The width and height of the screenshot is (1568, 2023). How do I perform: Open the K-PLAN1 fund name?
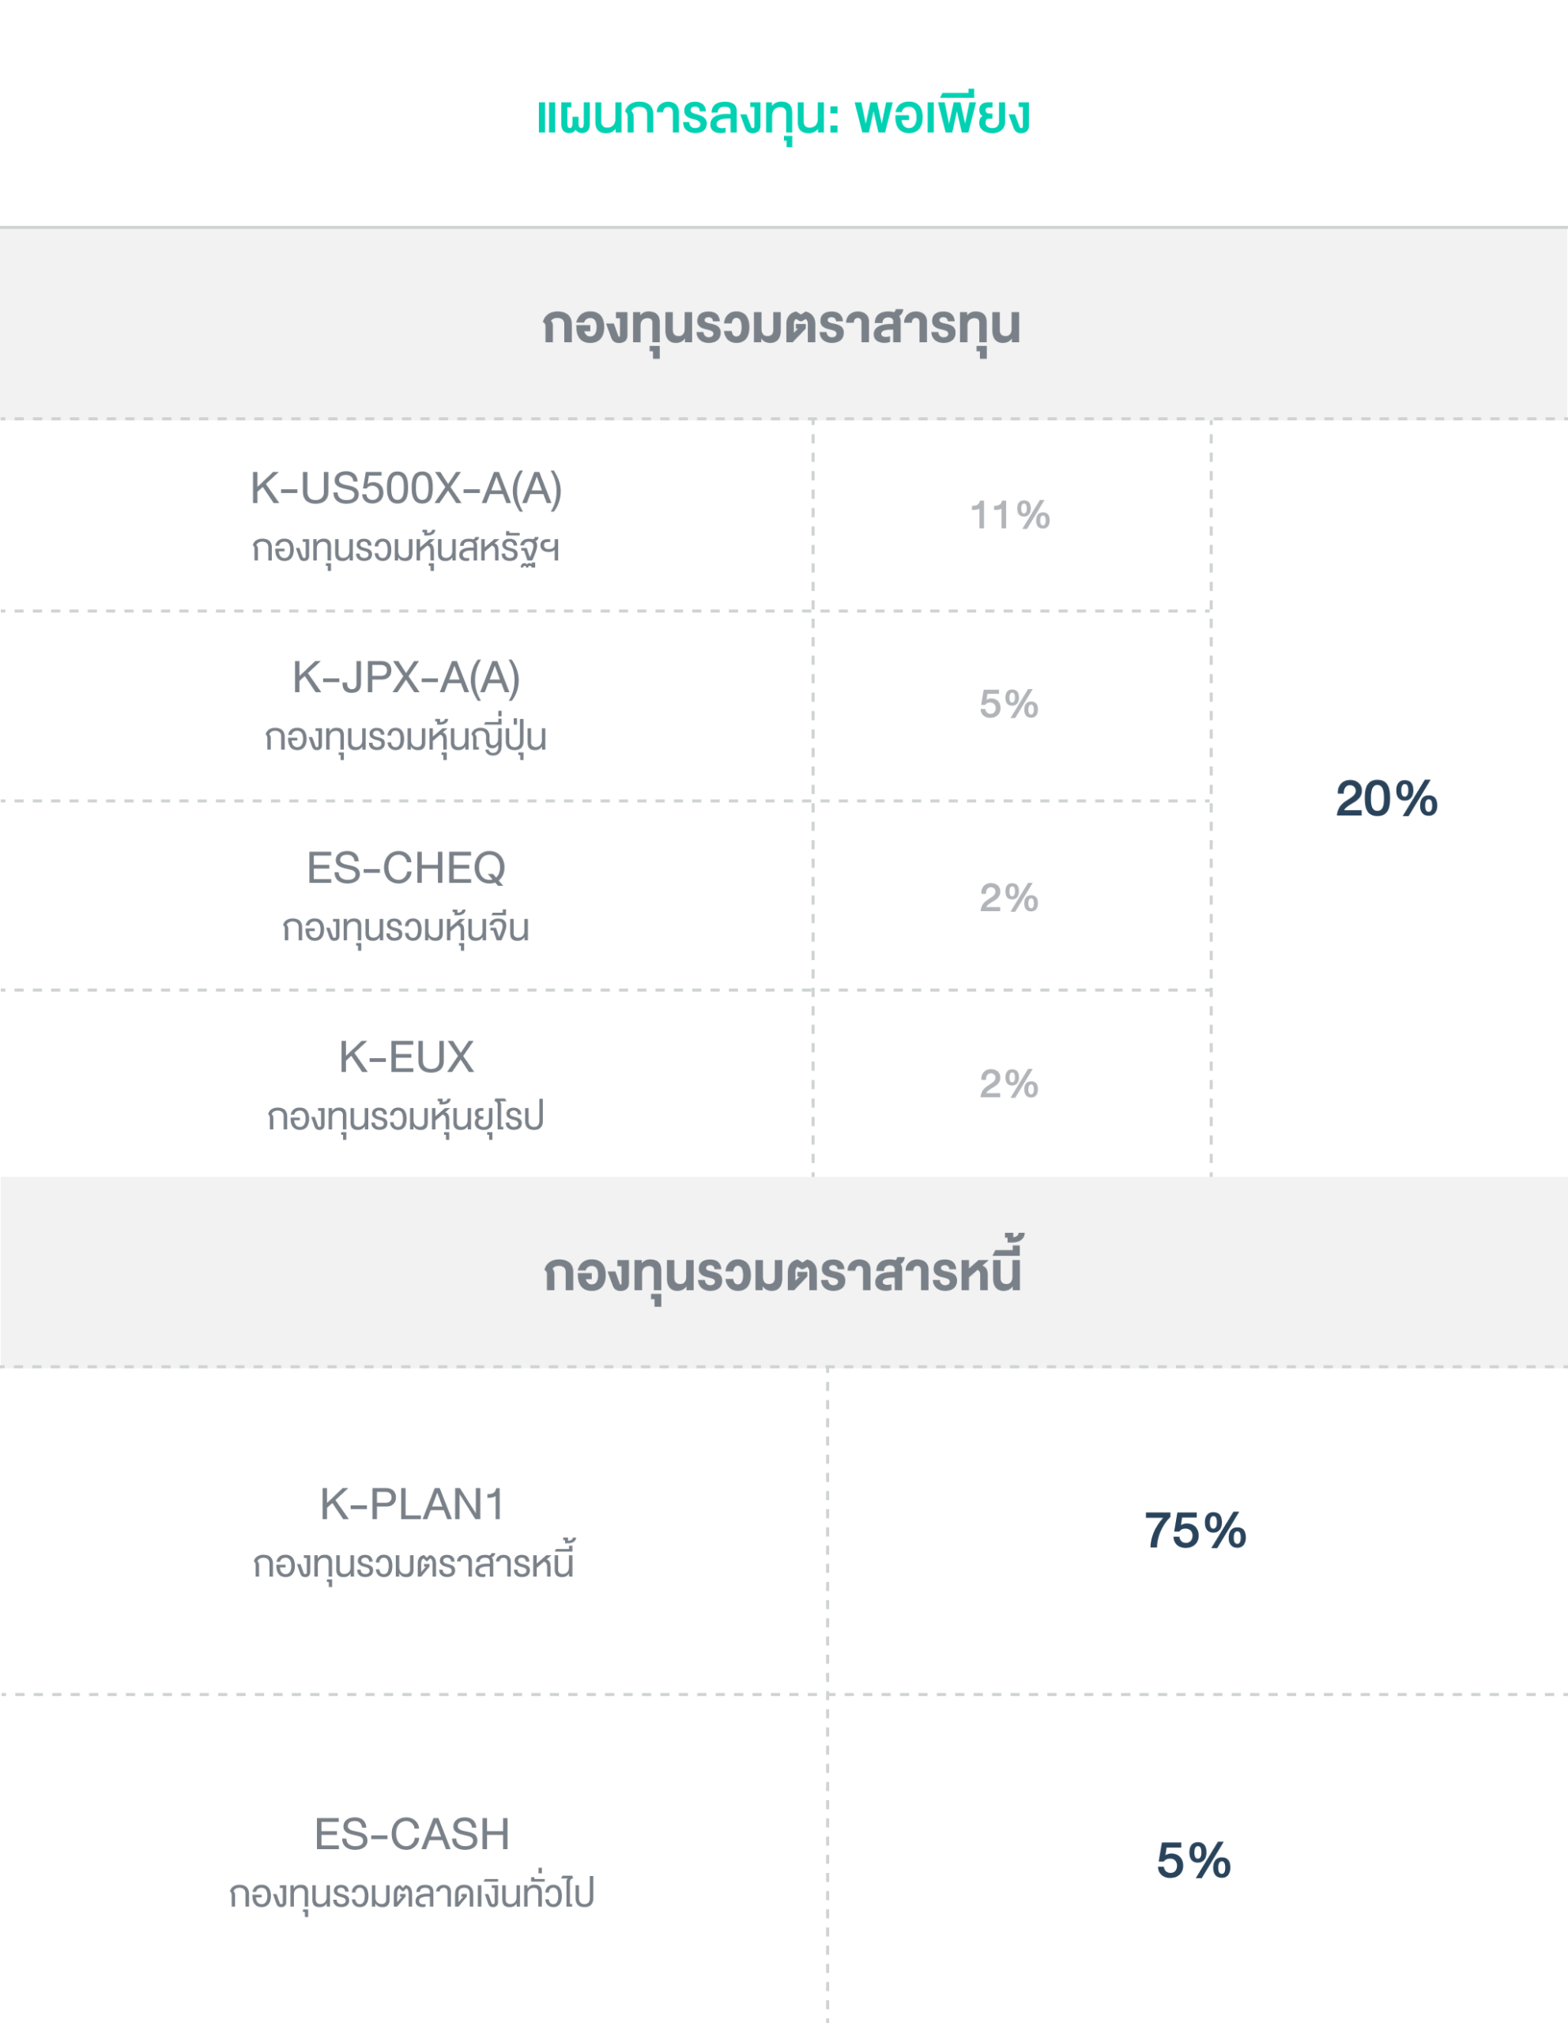412,1505
